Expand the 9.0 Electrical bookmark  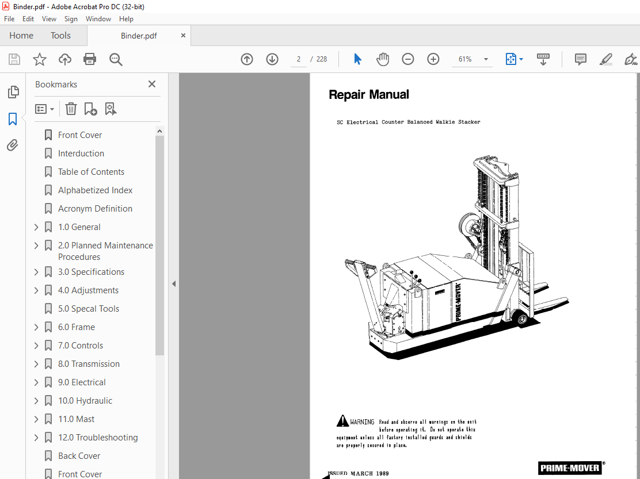pos(36,382)
